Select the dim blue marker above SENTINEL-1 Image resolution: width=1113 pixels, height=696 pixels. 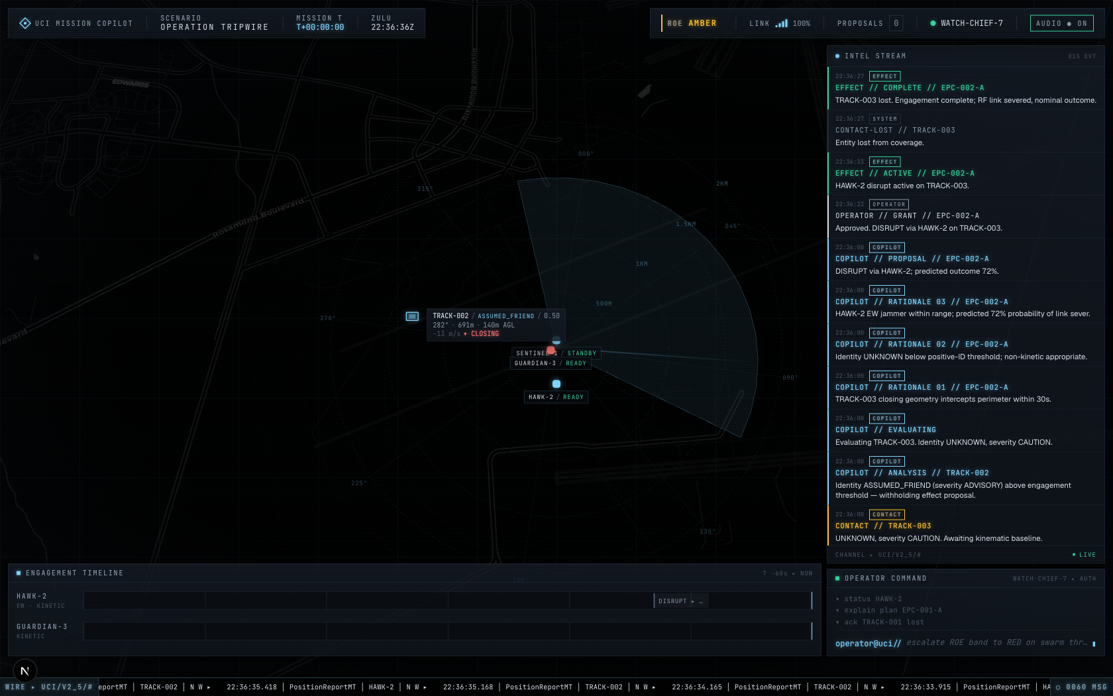(556, 340)
